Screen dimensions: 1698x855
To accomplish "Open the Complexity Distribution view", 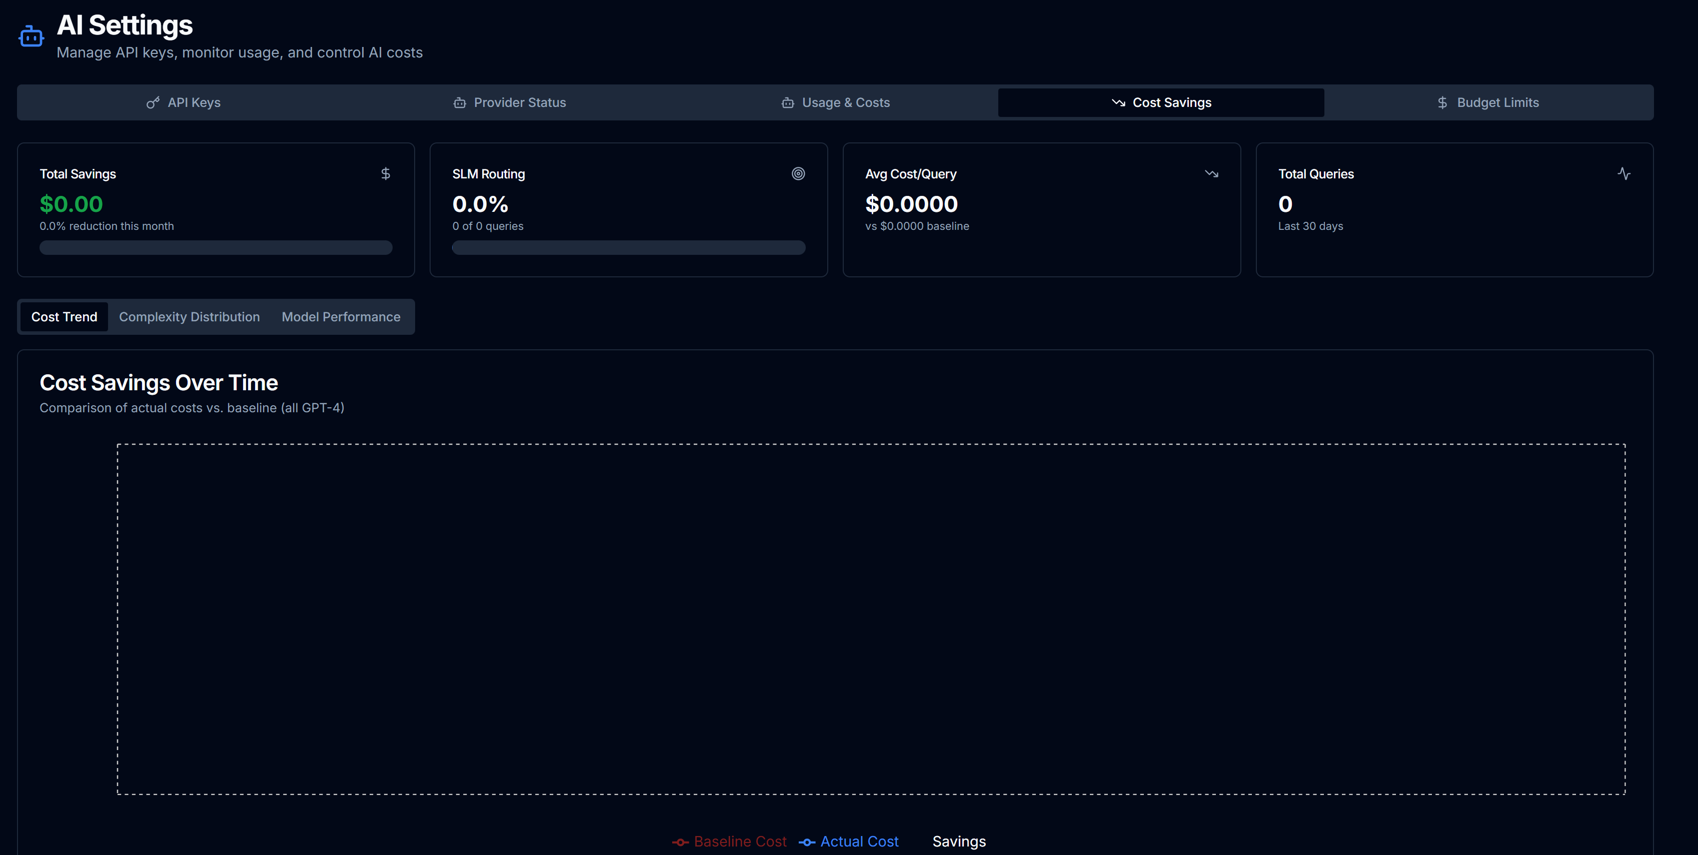I will (189, 317).
